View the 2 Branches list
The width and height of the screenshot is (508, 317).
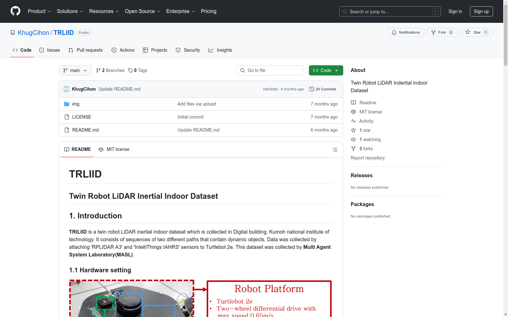pyautogui.click(x=110, y=70)
